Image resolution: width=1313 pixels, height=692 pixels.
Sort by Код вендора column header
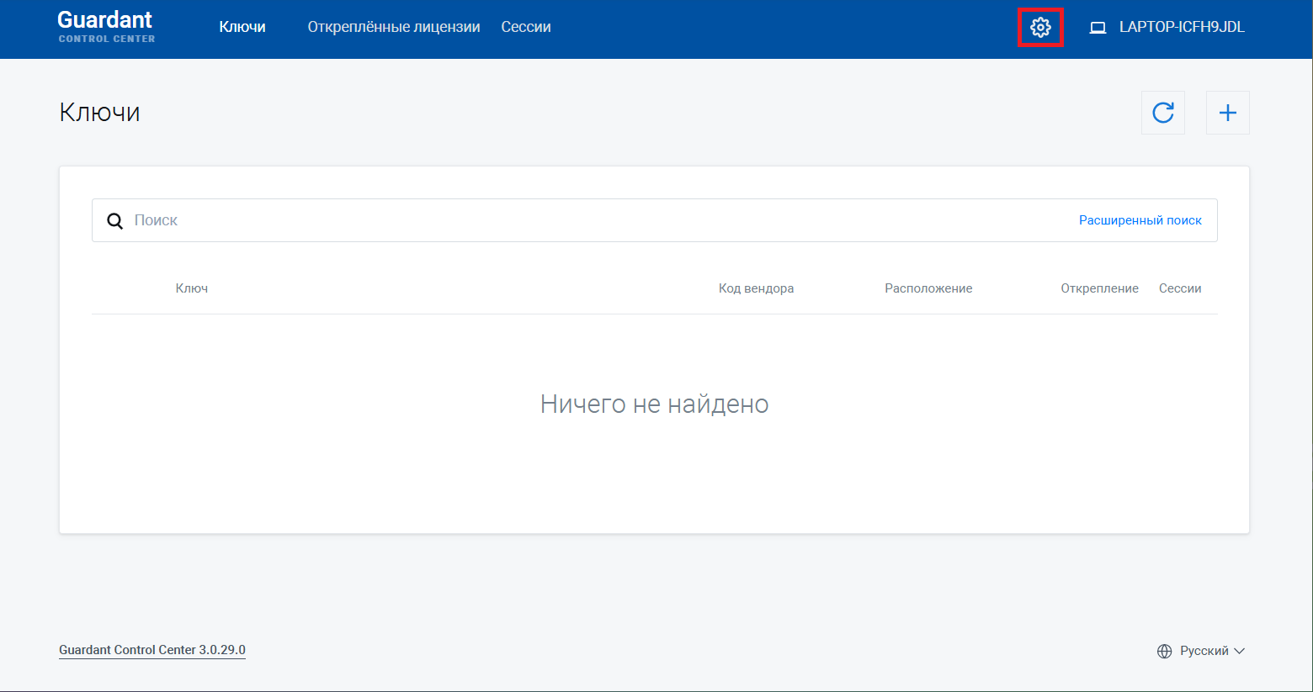[x=756, y=288]
